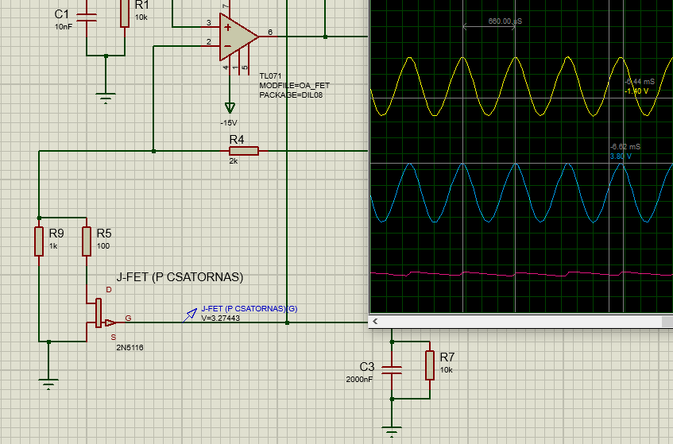
Task: Click op-amp non-inverting pin 3 label
Action: pos(209,23)
